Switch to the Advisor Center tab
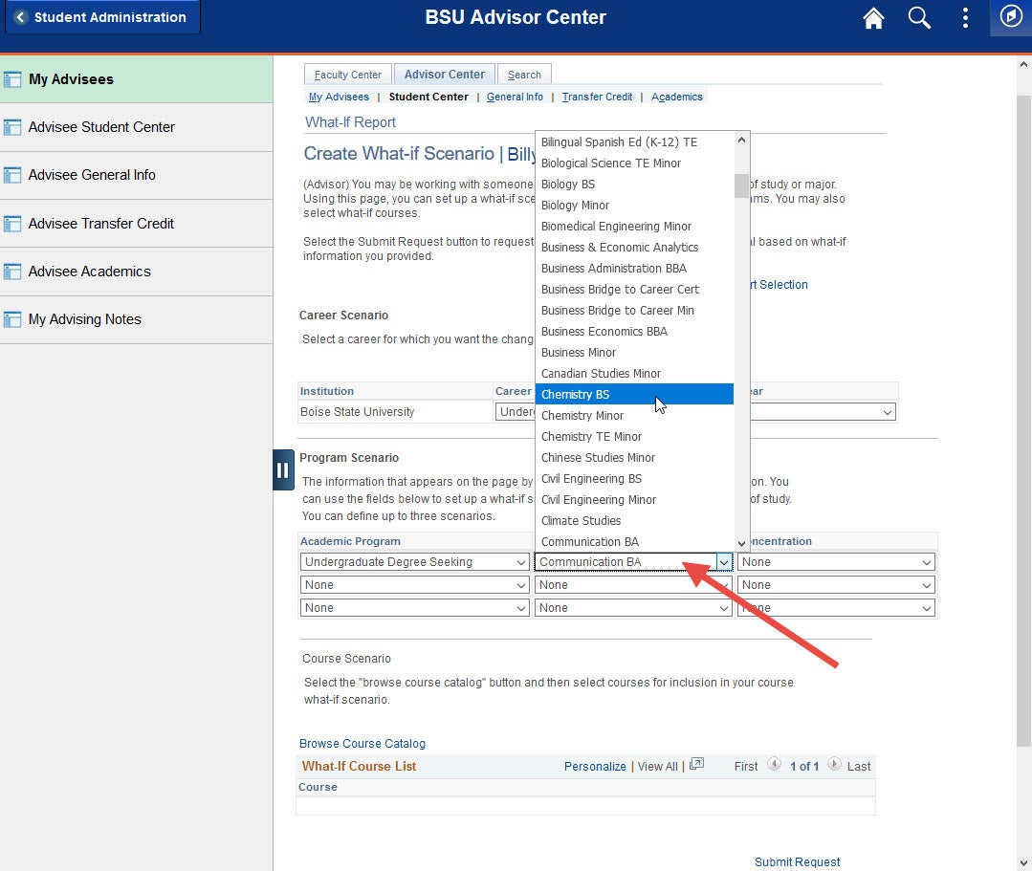 coord(444,75)
